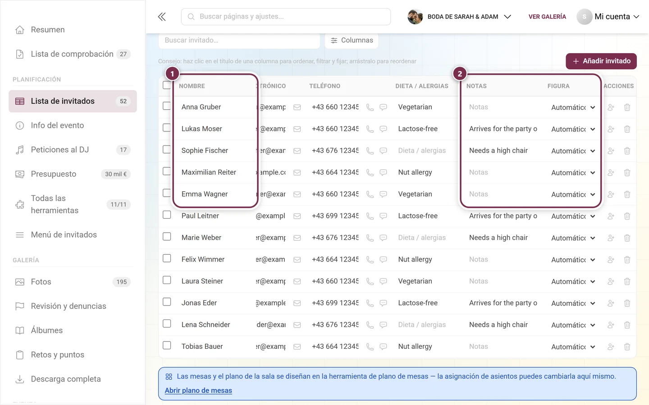Open the Boda de Sarah & Adam event switcher
The width and height of the screenshot is (649, 405).
point(459,17)
